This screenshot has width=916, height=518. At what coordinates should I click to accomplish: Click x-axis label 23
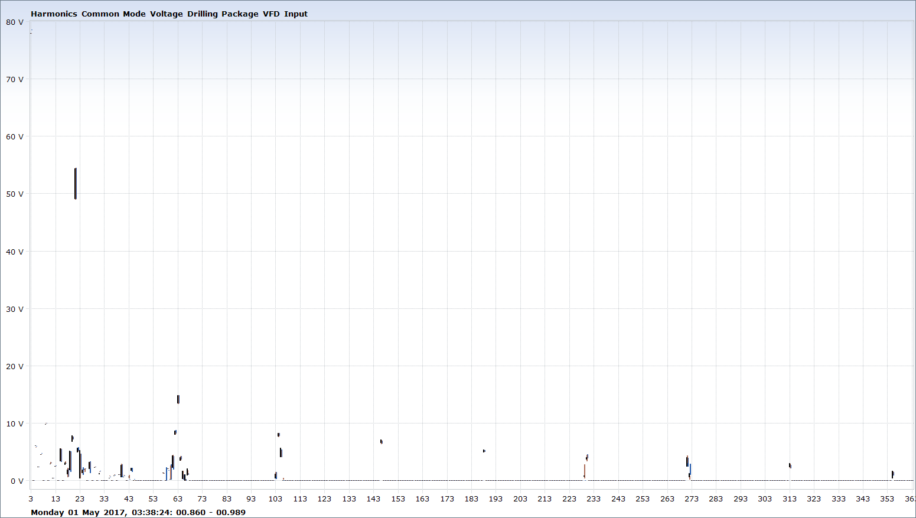80,499
